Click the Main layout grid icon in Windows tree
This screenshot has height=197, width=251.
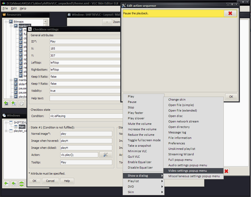tap(16, 127)
